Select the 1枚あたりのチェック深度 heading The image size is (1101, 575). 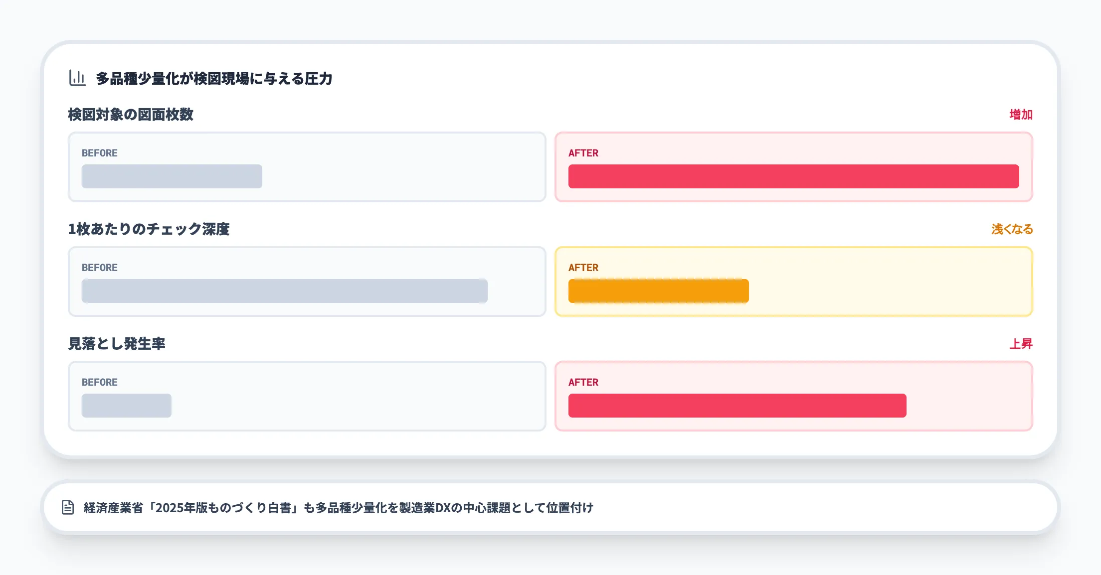[149, 229]
